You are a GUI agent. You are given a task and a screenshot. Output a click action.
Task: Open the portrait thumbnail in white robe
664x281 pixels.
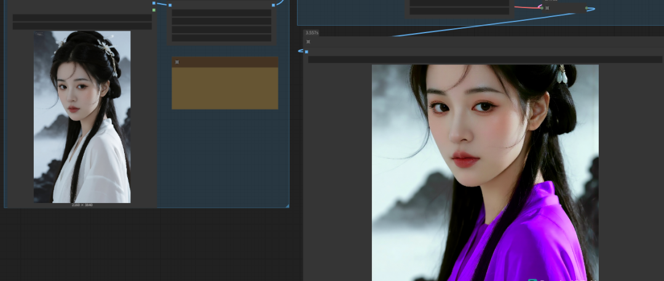pyautogui.click(x=82, y=117)
